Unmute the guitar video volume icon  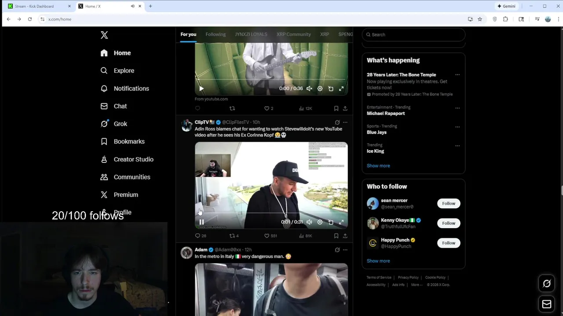point(309,89)
